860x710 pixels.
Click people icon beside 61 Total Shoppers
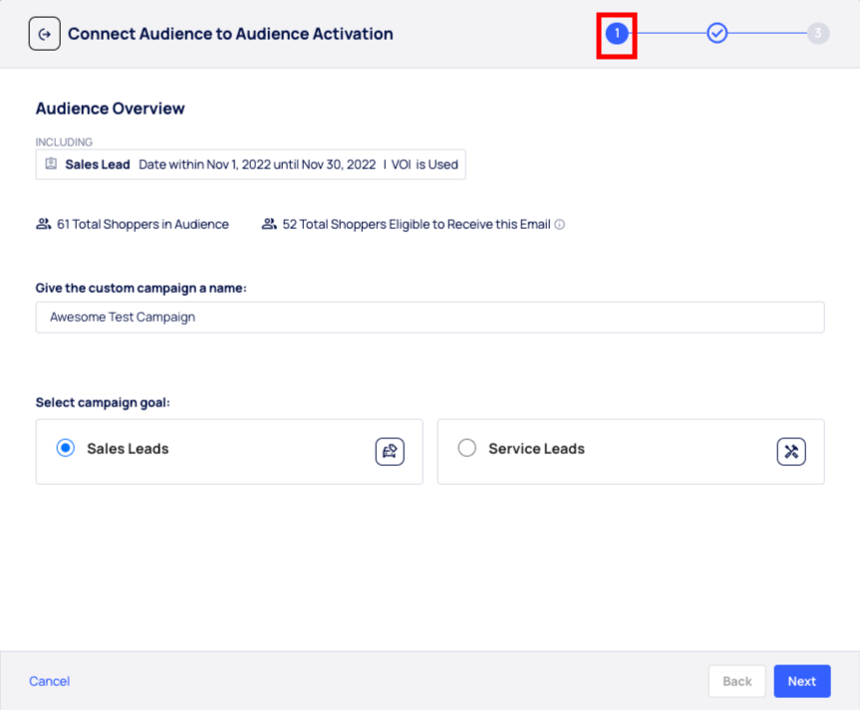click(43, 225)
